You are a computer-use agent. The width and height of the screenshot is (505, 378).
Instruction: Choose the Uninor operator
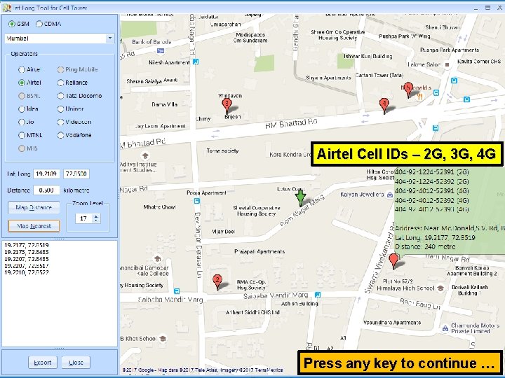(x=60, y=109)
